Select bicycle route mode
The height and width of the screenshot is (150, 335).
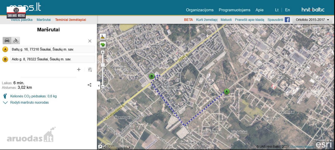point(16,40)
